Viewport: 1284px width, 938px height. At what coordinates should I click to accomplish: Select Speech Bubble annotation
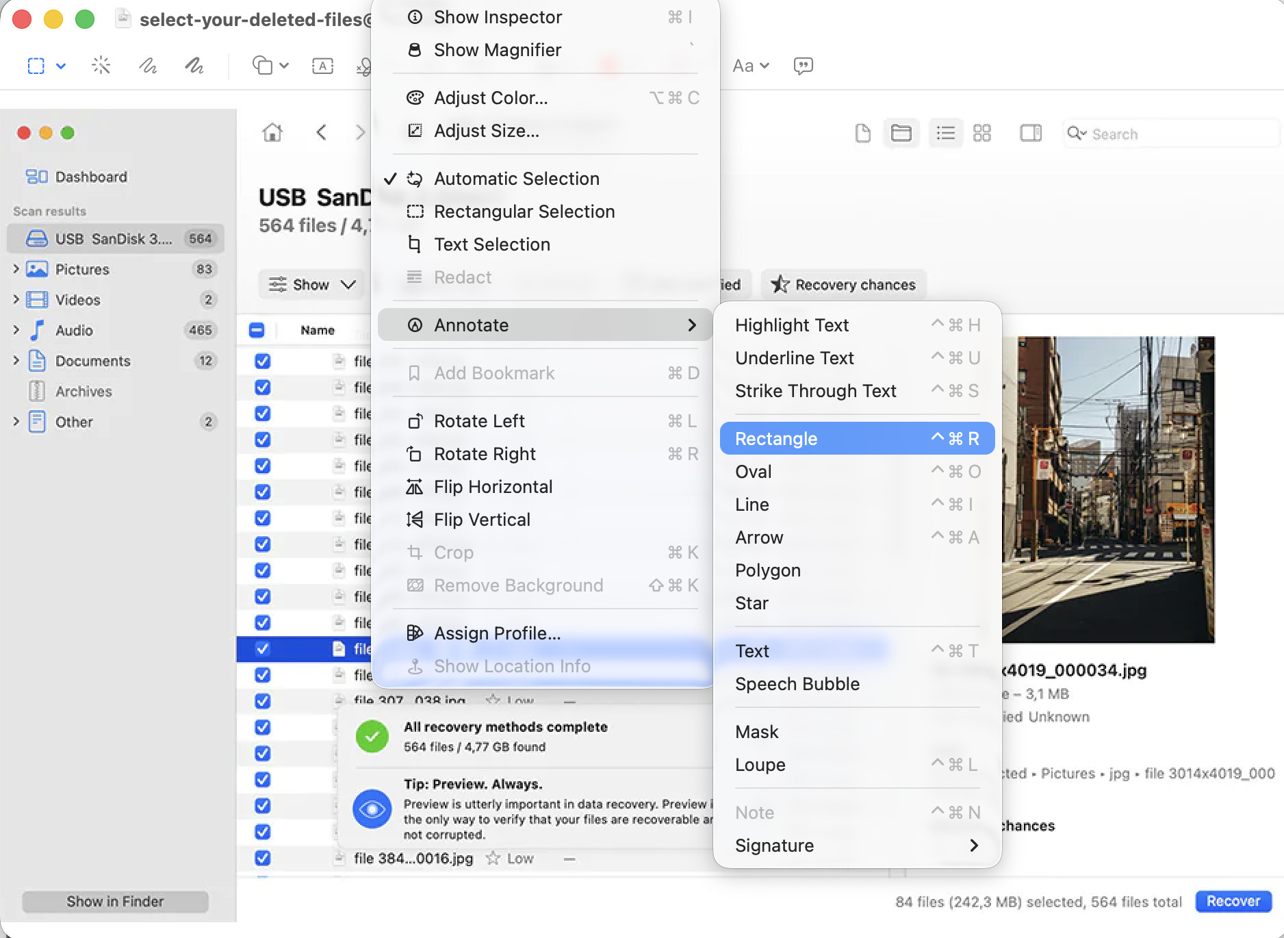(857, 684)
